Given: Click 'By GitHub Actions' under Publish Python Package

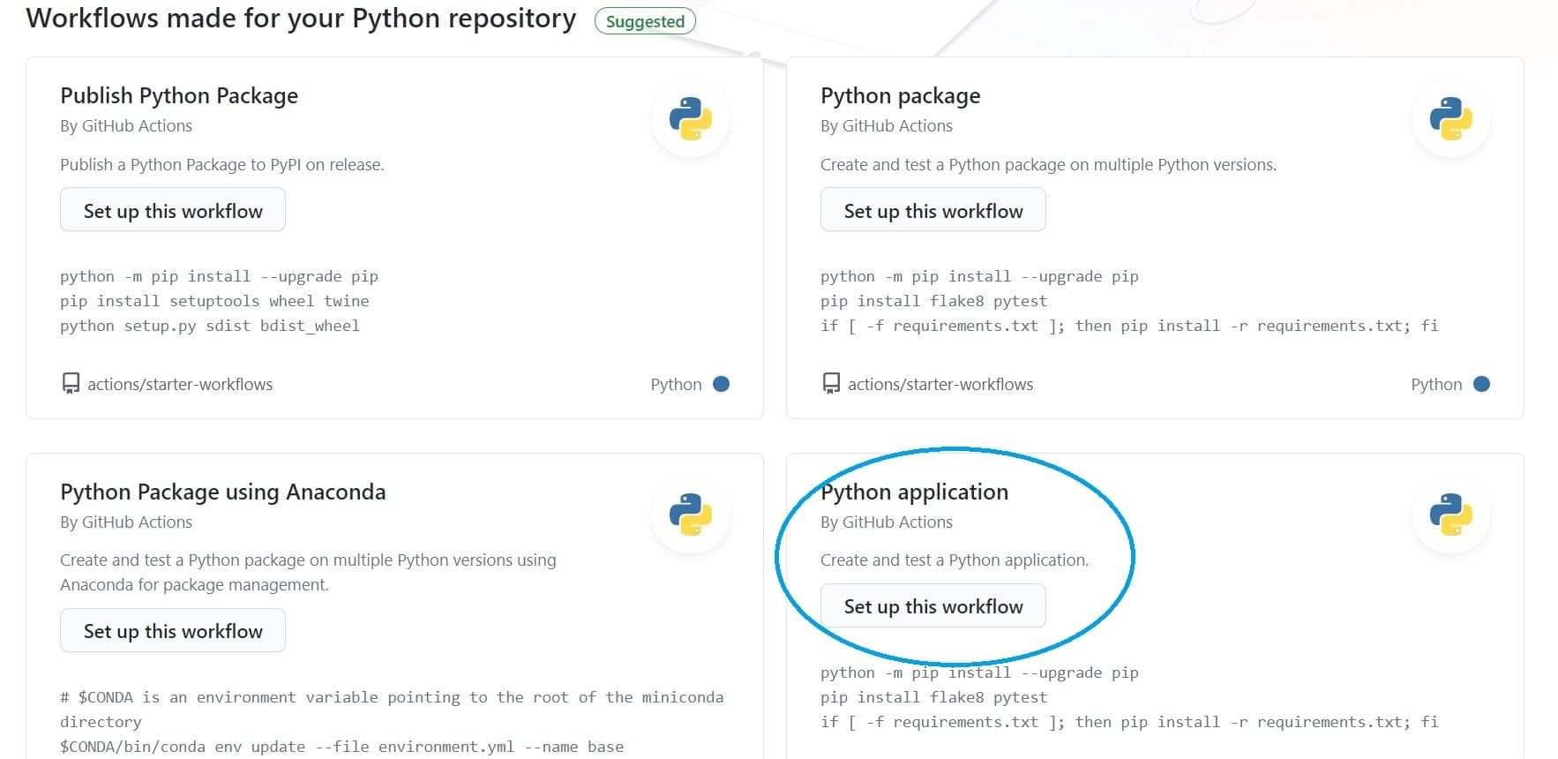Looking at the screenshot, I should [x=126, y=126].
